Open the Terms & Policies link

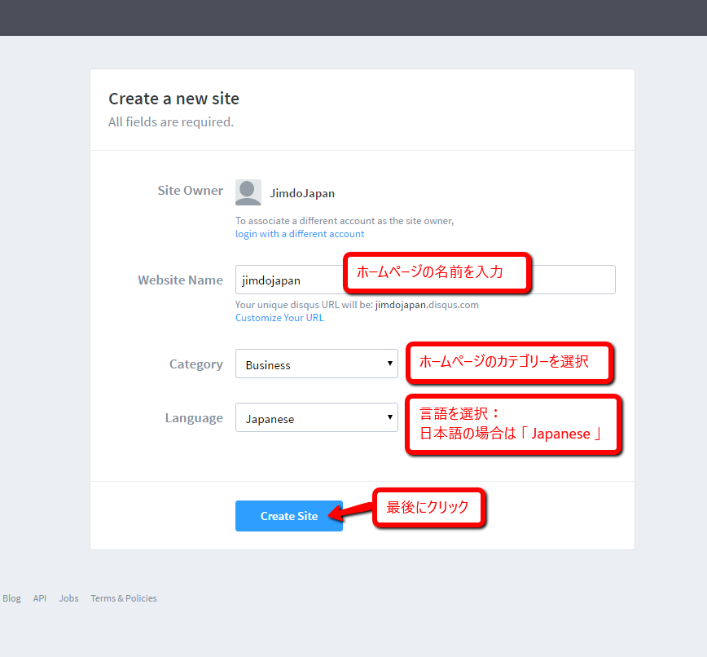coord(123,597)
